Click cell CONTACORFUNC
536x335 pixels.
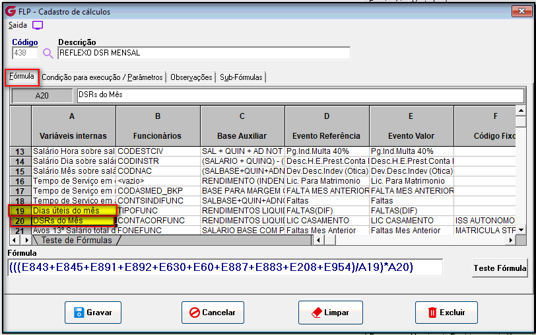(158, 221)
